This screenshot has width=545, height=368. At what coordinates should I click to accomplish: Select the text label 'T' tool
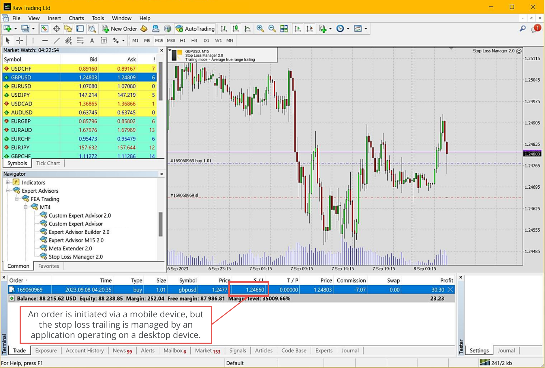point(104,40)
